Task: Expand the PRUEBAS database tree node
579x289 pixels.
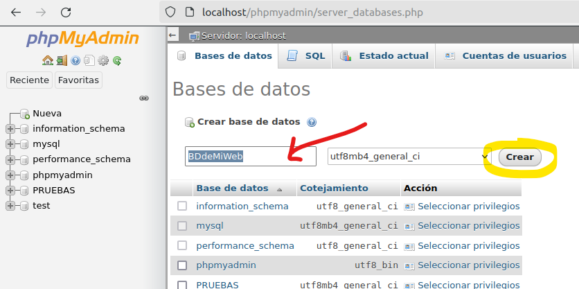Action: pyautogui.click(x=10, y=190)
